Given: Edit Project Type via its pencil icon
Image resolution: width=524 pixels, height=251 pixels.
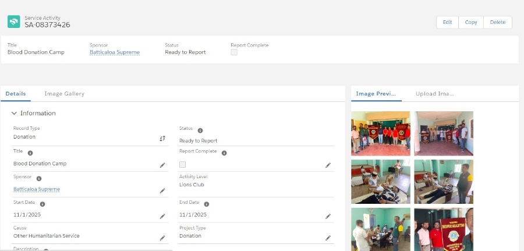Looking at the screenshot, I should coord(328,238).
